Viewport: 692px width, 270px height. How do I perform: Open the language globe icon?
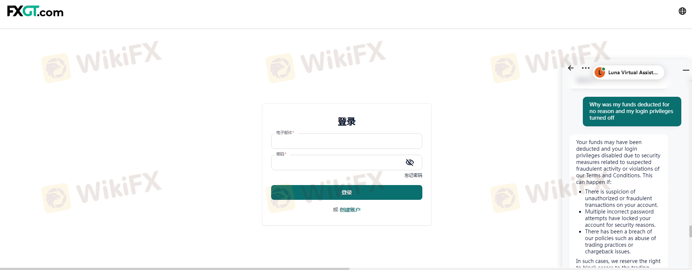[x=682, y=11]
